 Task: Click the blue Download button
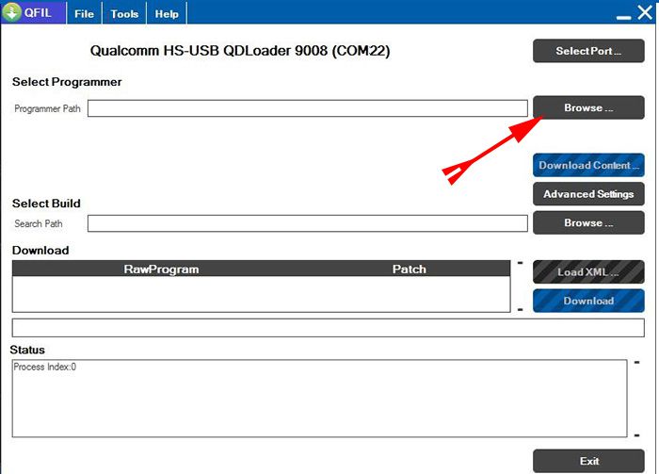pos(588,301)
